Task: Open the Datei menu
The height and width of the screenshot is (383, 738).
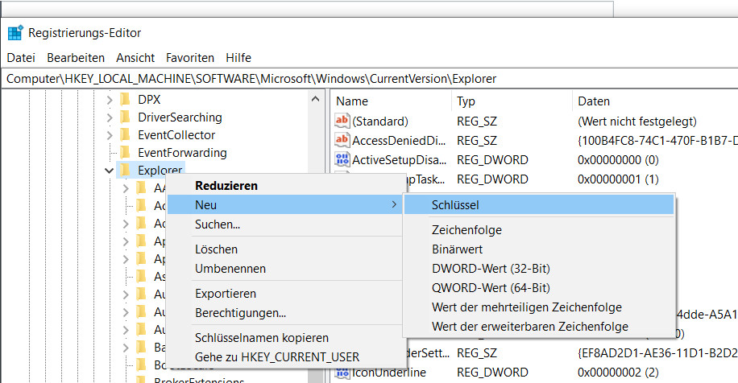Action: click(21, 58)
